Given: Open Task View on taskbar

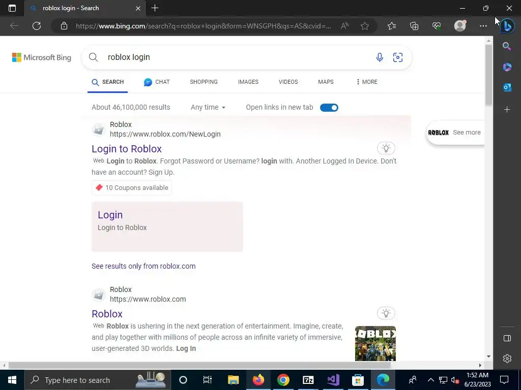Looking at the screenshot, I should [x=208, y=380].
